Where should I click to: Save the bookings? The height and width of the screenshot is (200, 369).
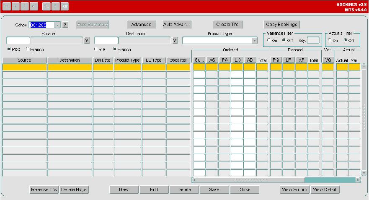click(x=214, y=190)
